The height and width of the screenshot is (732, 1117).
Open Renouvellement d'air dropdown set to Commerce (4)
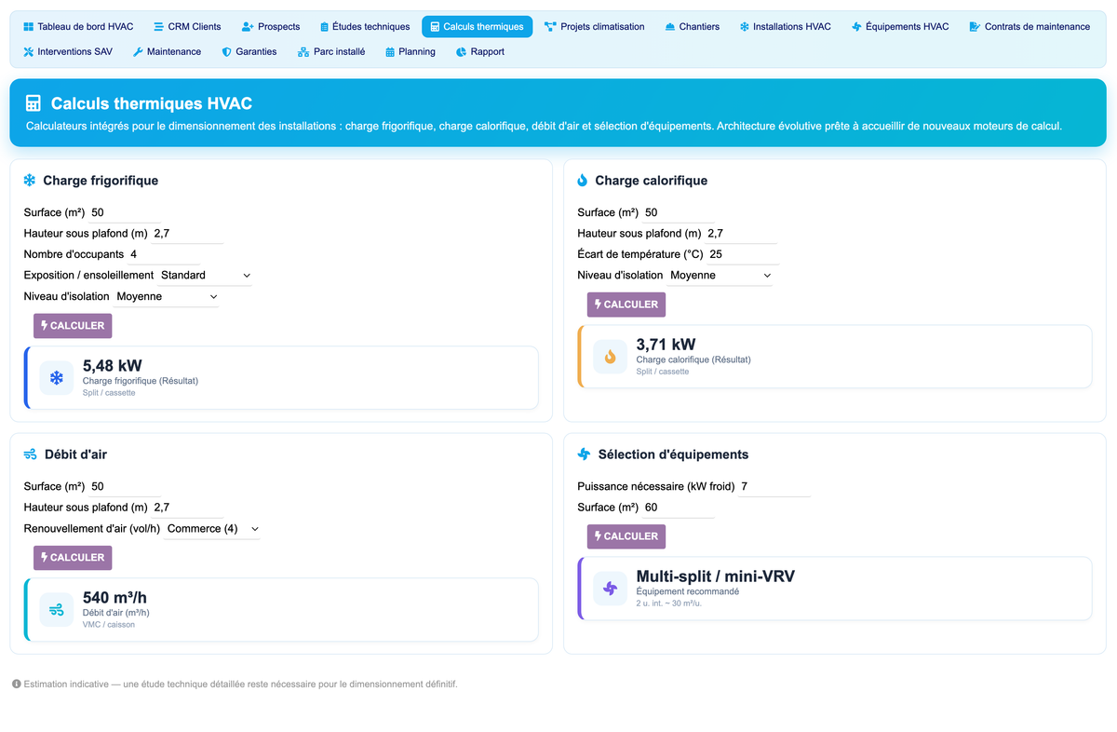[212, 529]
